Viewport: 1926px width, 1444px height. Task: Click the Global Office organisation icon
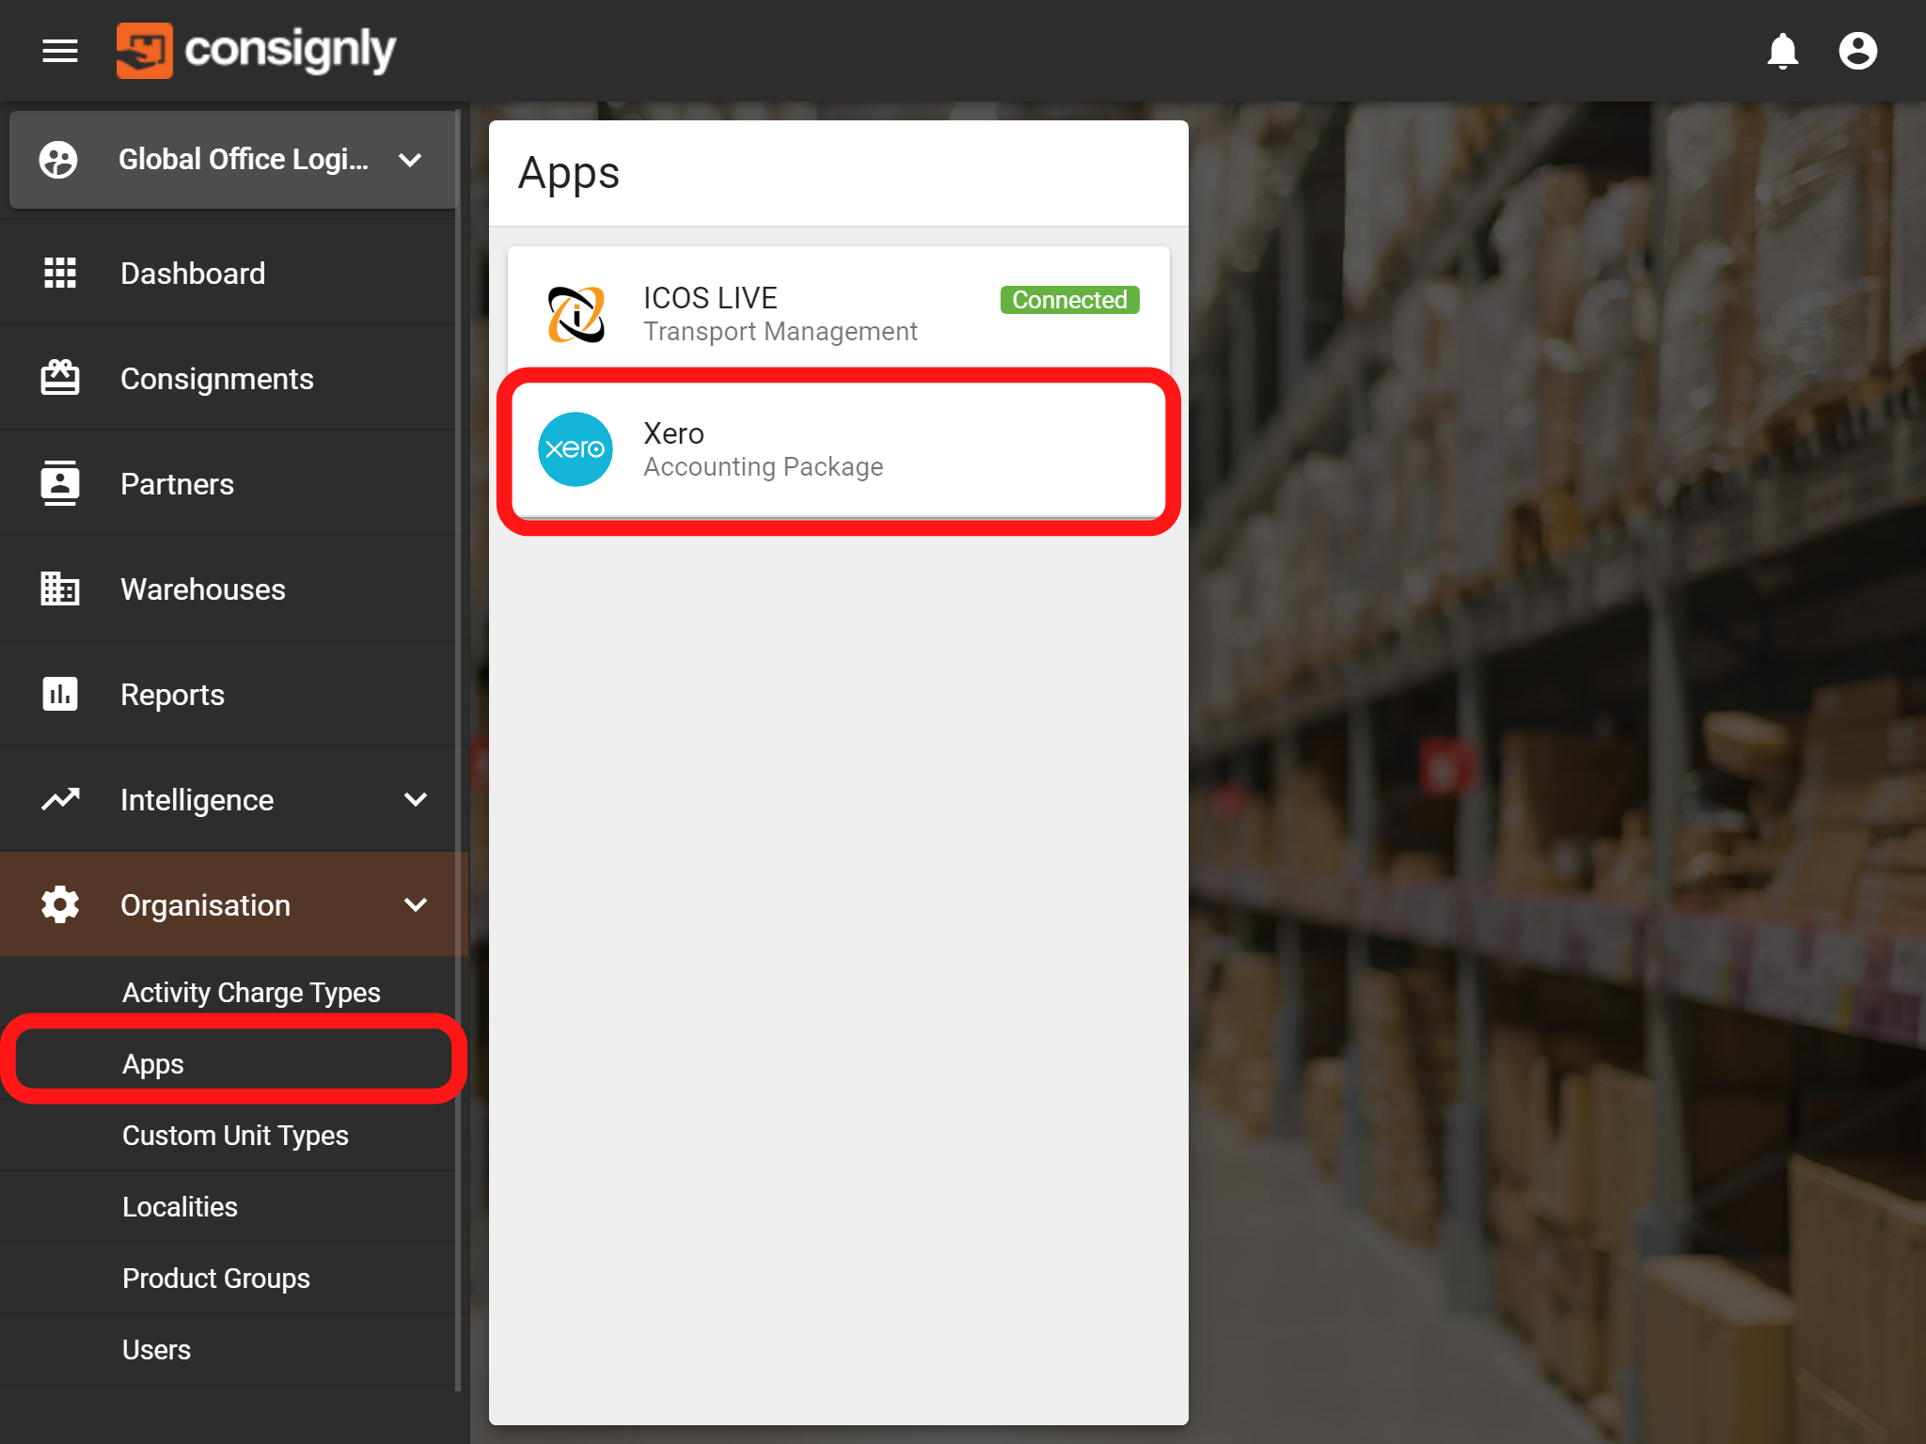(x=58, y=160)
